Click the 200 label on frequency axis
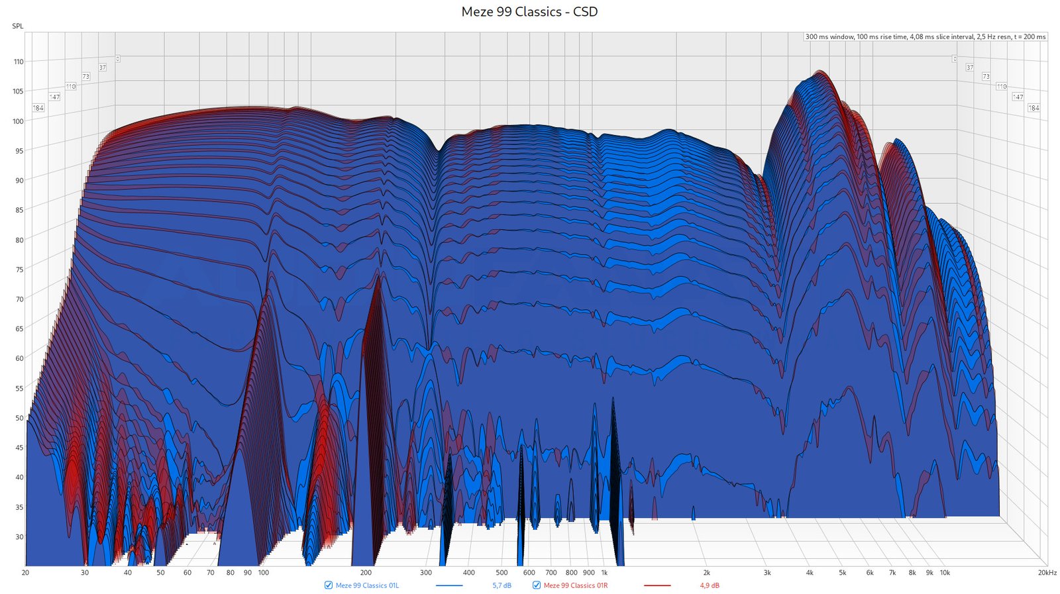The height and width of the screenshot is (594, 1060). coord(366,573)
